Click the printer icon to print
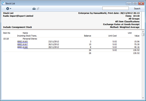 click(34, 9)
